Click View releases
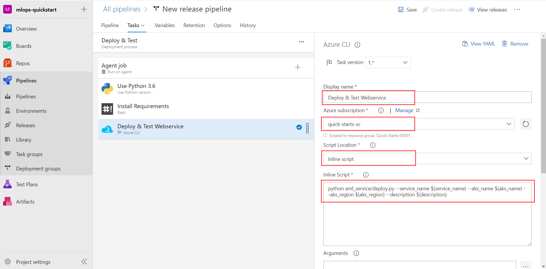The width and height of the screenshot is (546, 269). [x=487, y=10]
